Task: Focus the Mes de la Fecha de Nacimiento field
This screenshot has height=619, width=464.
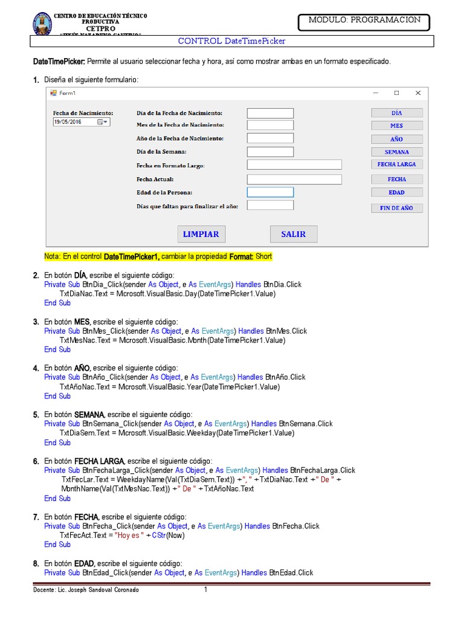Action: 270,125
